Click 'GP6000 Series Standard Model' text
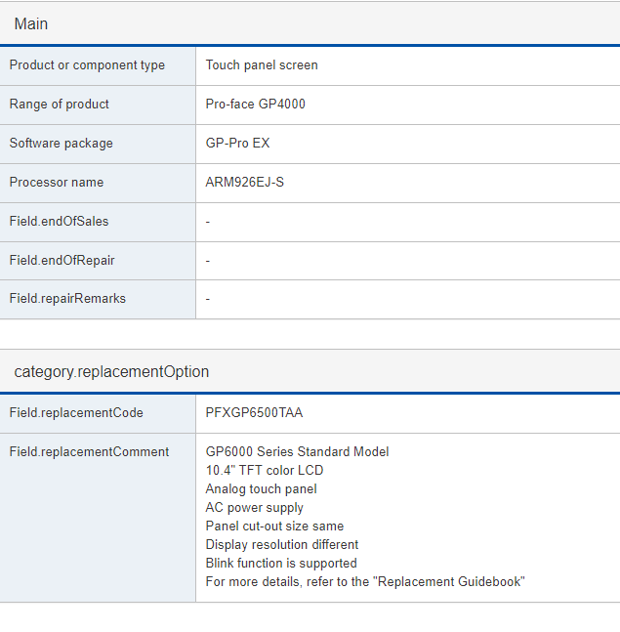This screenshot has height=632, width=620. coord(298,452)
